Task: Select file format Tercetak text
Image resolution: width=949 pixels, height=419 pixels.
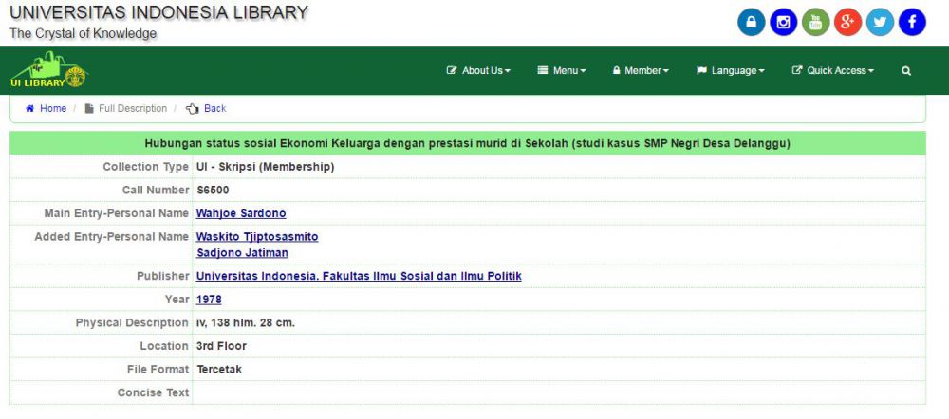Action: pyautogui.click(x=219, y=370)
